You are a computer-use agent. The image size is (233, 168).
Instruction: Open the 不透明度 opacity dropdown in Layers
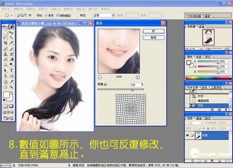coord(229,123)
